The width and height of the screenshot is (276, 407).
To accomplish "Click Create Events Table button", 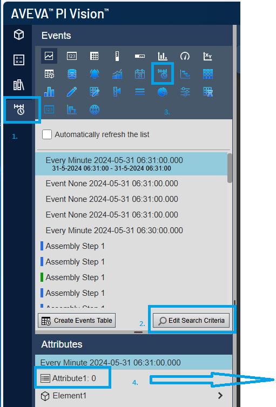I will coord(77,321).
